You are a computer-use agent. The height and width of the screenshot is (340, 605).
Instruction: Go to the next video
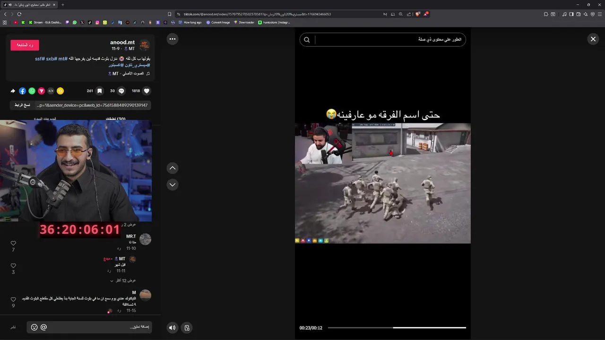click(173, 185)
